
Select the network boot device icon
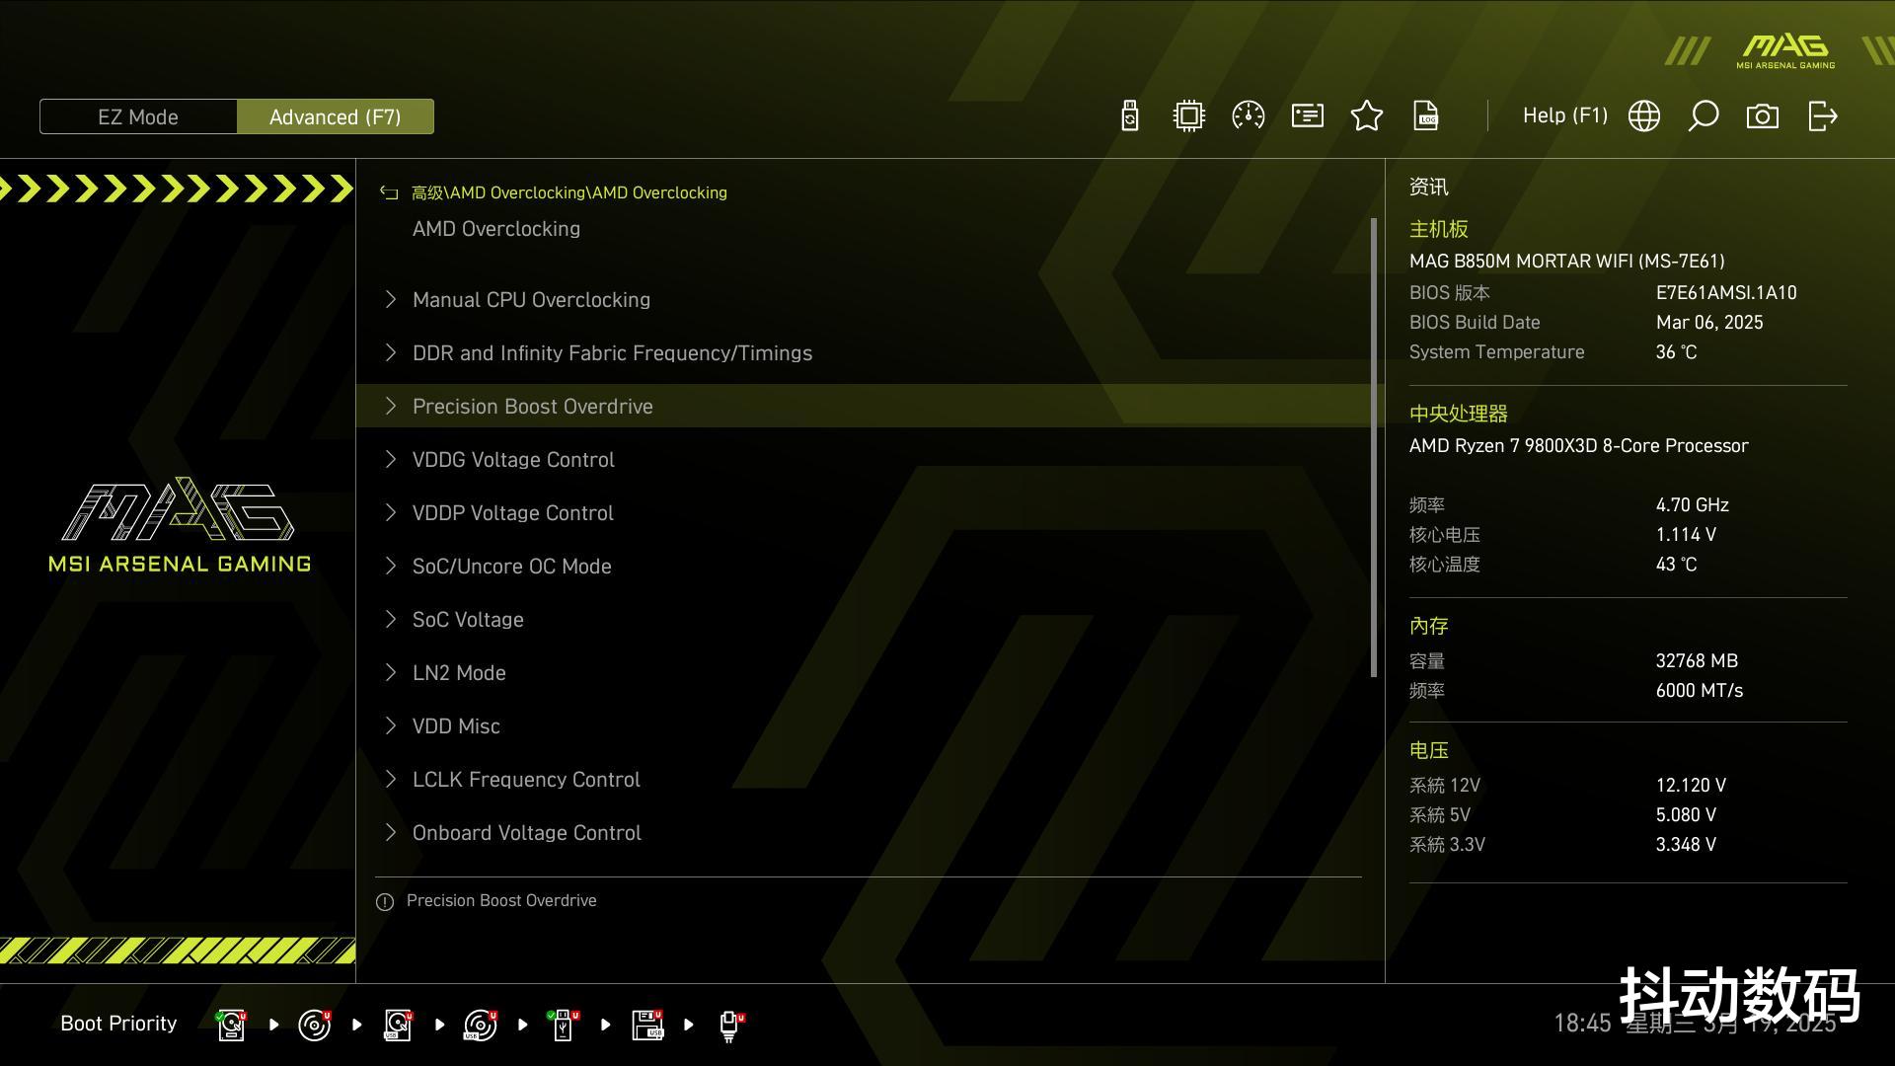(730, 1026)
